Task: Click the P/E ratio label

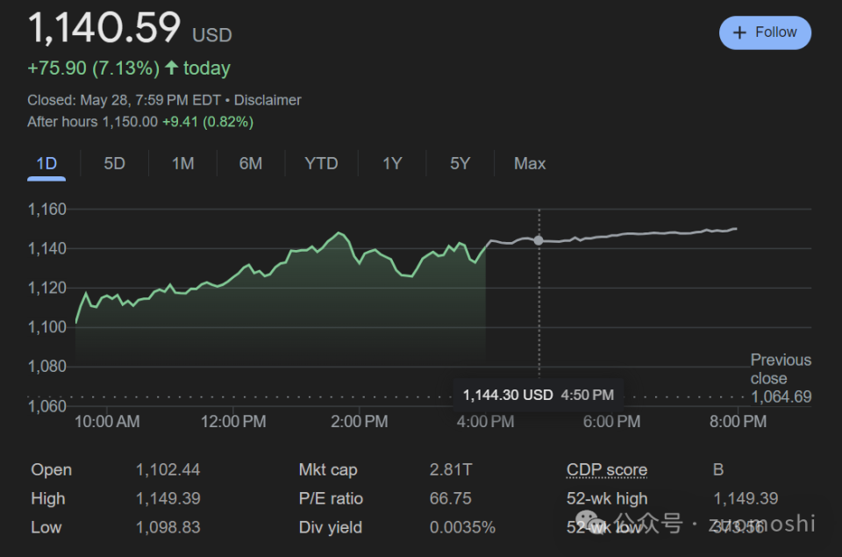Action: pyautogui.click(x=331, y=498)
